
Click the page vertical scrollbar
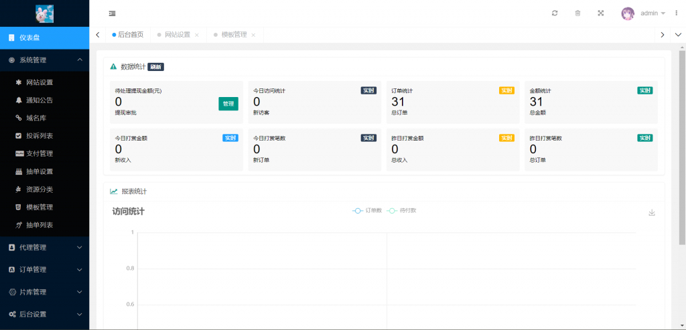pyautogui.click(x=682, y=147)
